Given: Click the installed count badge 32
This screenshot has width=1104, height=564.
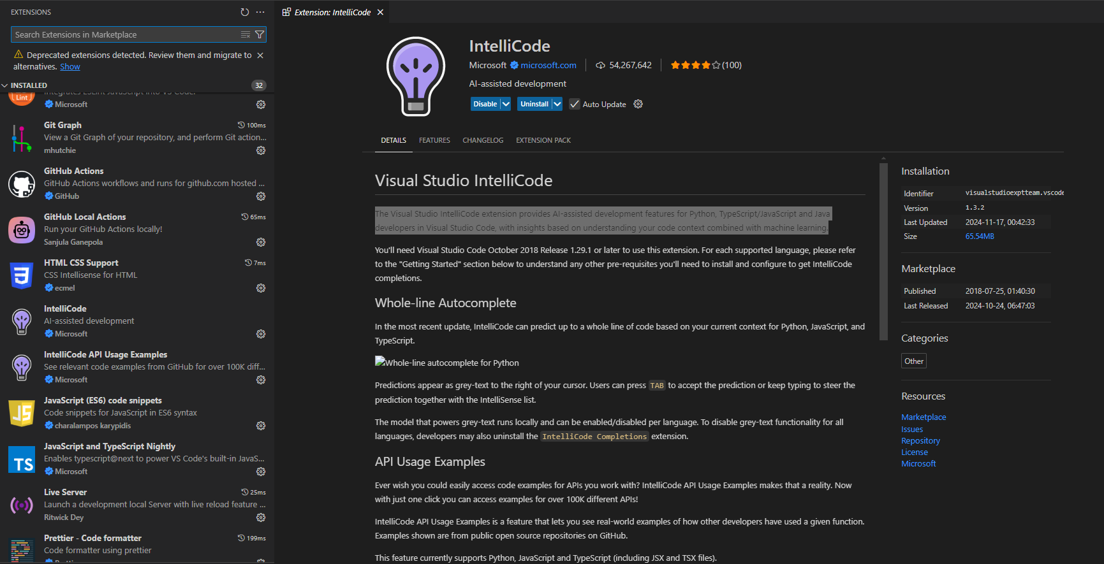Looking at the screenshot, I should click(259, 85).
